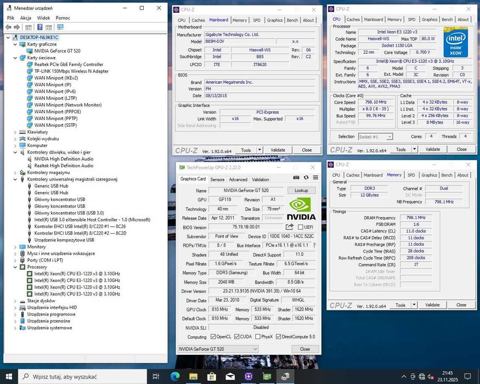Screen dimensions: 480x384
Task: Click the Bus Interface question mark icon
Action: tap(314, 245)
